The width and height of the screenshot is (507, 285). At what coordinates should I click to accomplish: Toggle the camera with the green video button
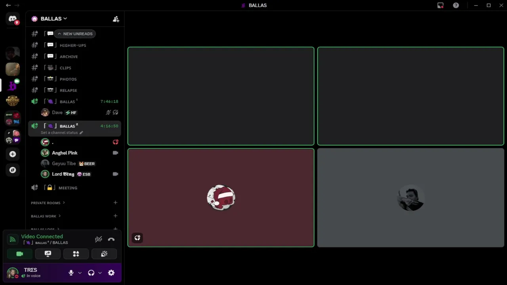(19, 254)
